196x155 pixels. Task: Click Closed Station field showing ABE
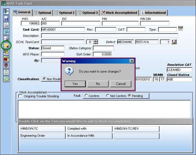pos(179,79)
